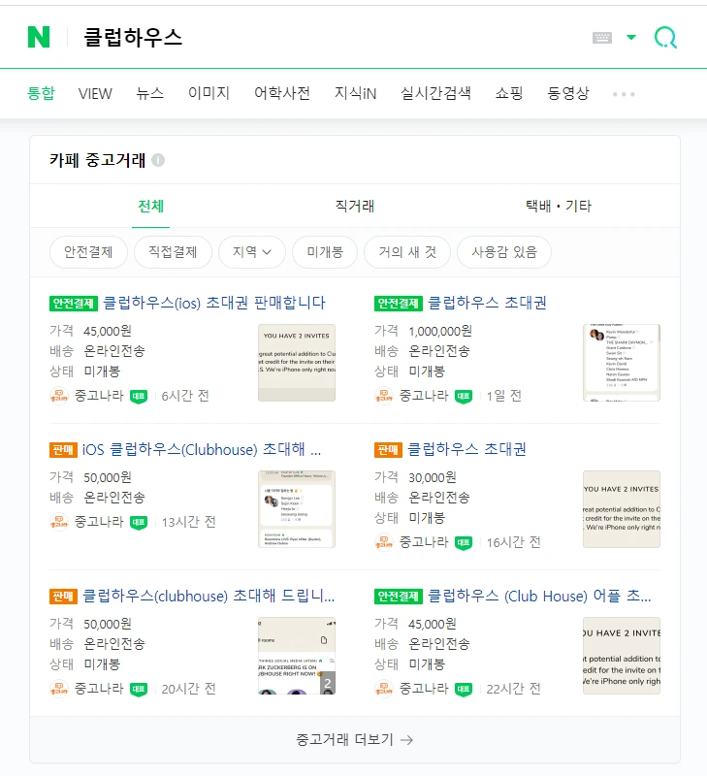Image resolution: width=707 pixels, height=776 pixels.
Task: Toggle the 거의 새 것 filter
Action: pos(407,252)
